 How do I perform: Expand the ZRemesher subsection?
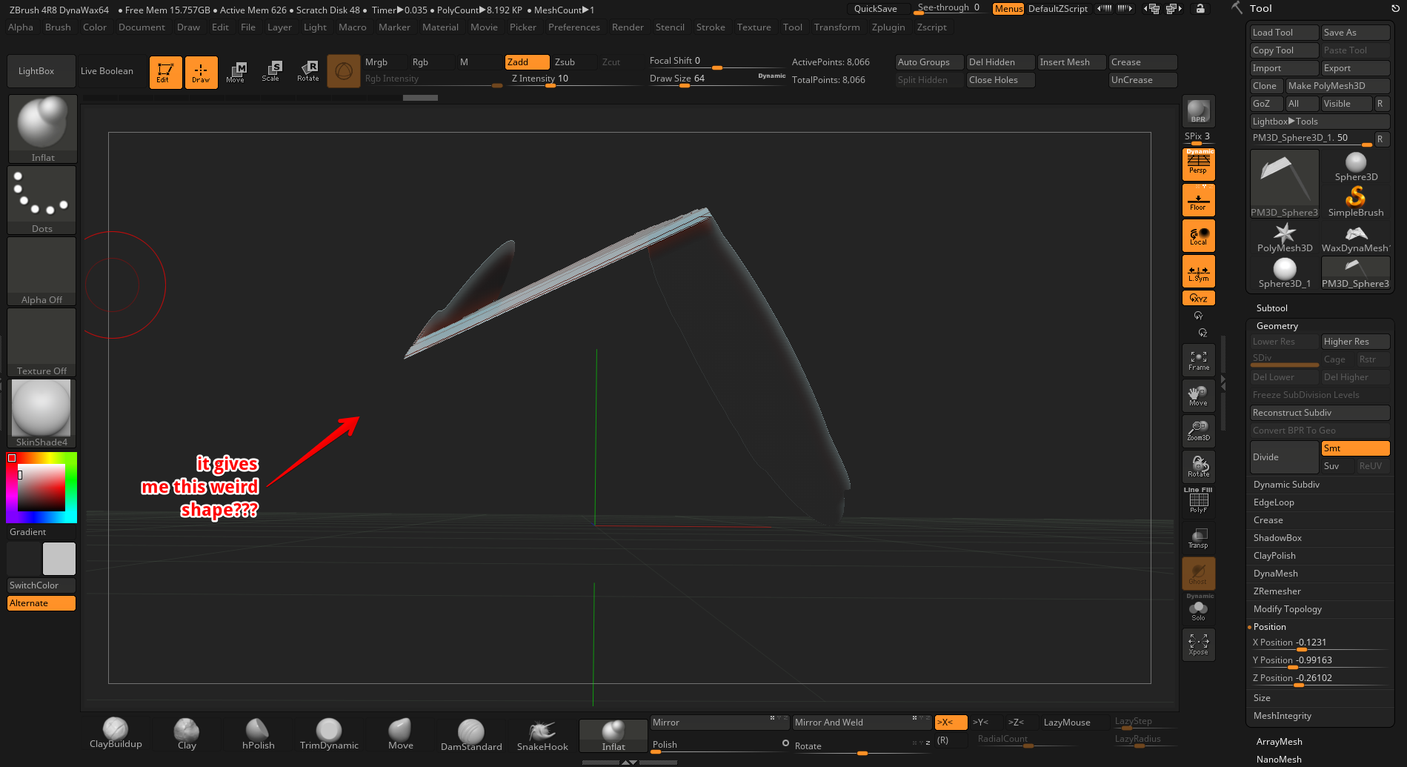1277,591
